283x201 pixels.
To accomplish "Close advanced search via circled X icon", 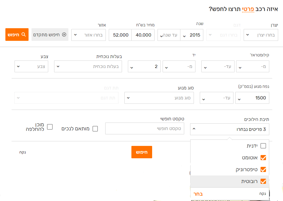I will point(64,35).
